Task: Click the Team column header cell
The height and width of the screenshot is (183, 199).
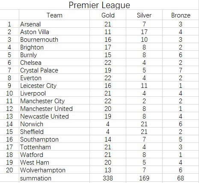Action: coord(54,15)
